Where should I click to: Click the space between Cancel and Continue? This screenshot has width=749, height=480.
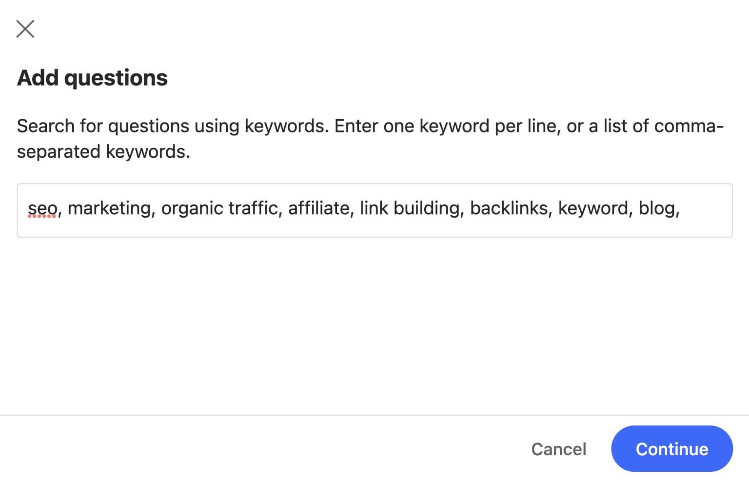tap(600, 449)
